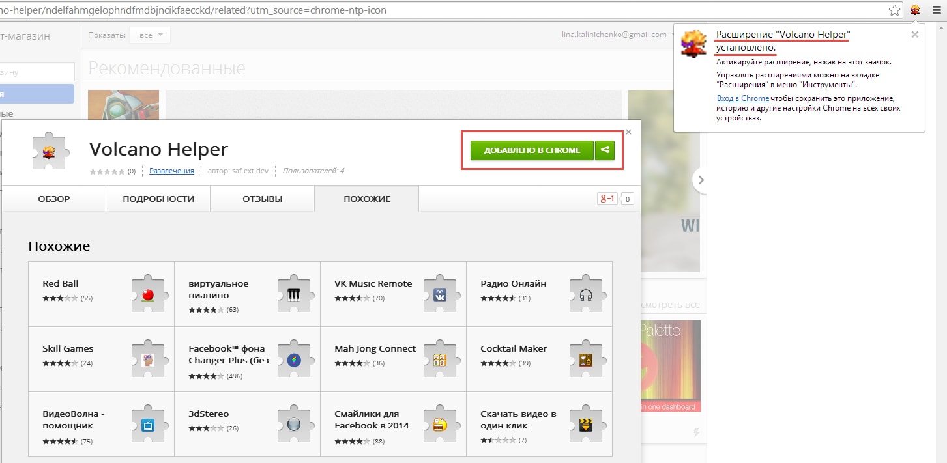Click the store search input field

coord(37,72)
